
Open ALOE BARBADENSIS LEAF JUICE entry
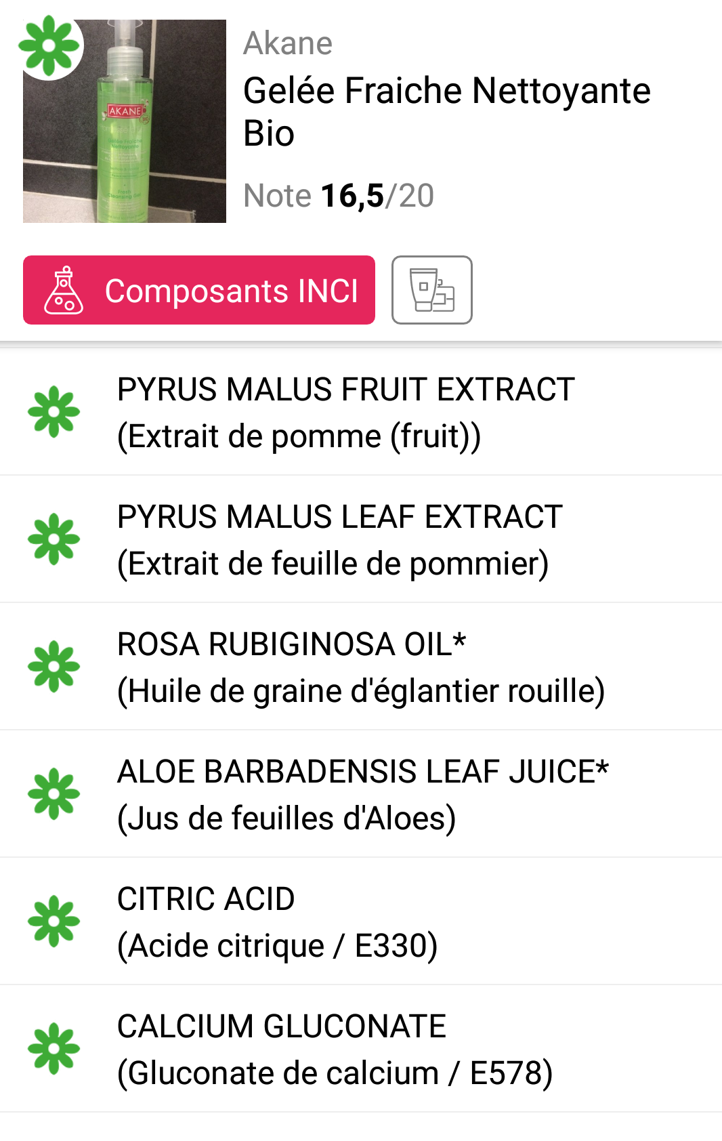pos(362,794)
